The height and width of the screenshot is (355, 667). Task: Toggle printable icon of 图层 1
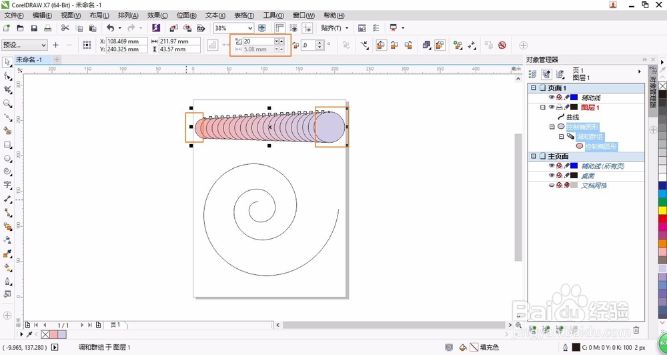pyautogui.click(x=559, y=107)
